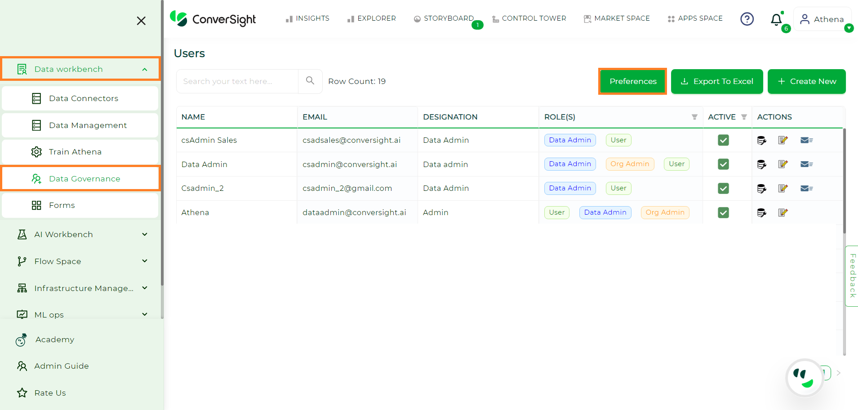Open the STORYBOARD tab

coord(444,18)
